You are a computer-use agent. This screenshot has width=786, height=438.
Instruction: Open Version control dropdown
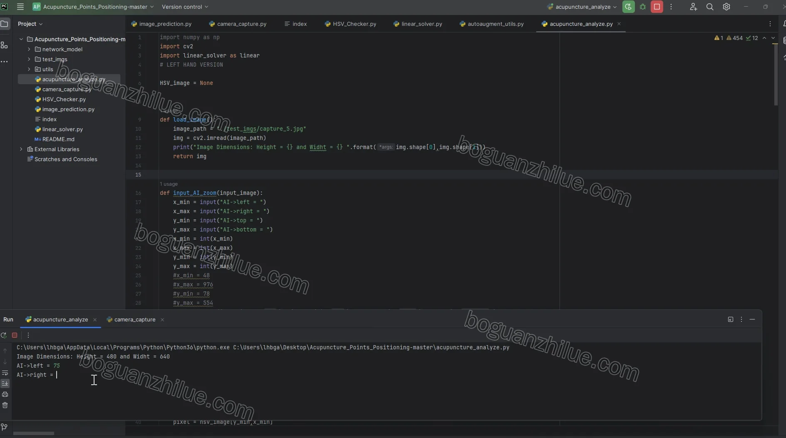pos(185,7)
